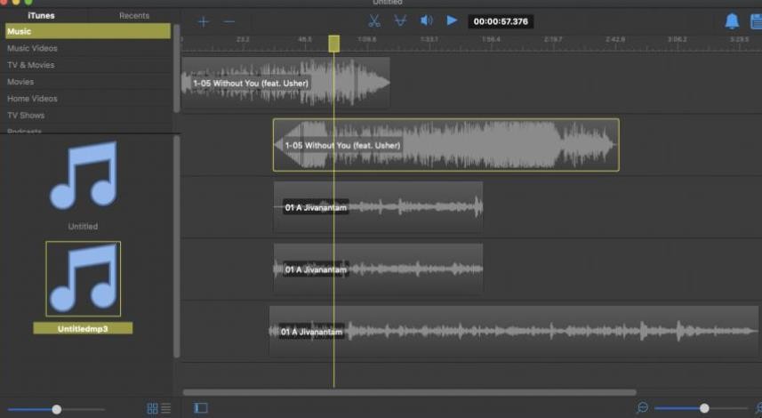The height and width of the screenshot is (418, 762).
Task: Click the Untitled file name label
Action: (x=83, y=227)
